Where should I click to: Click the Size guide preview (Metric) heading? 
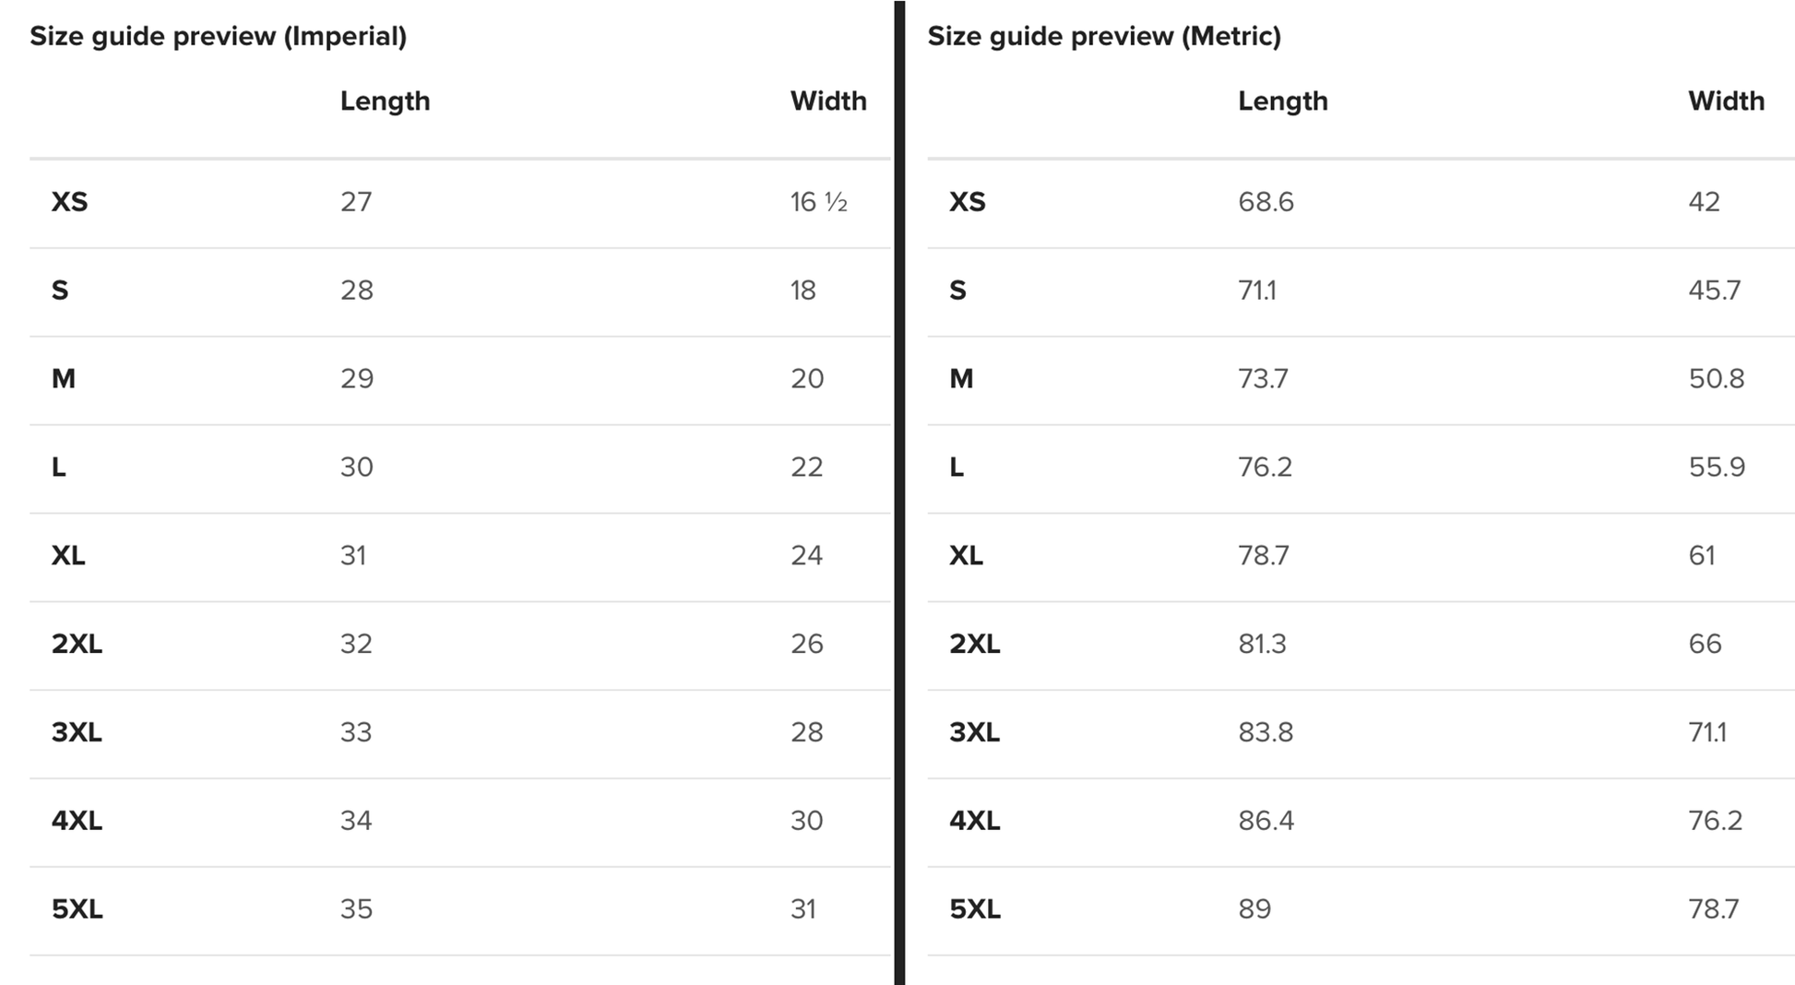coord(1104,36)
